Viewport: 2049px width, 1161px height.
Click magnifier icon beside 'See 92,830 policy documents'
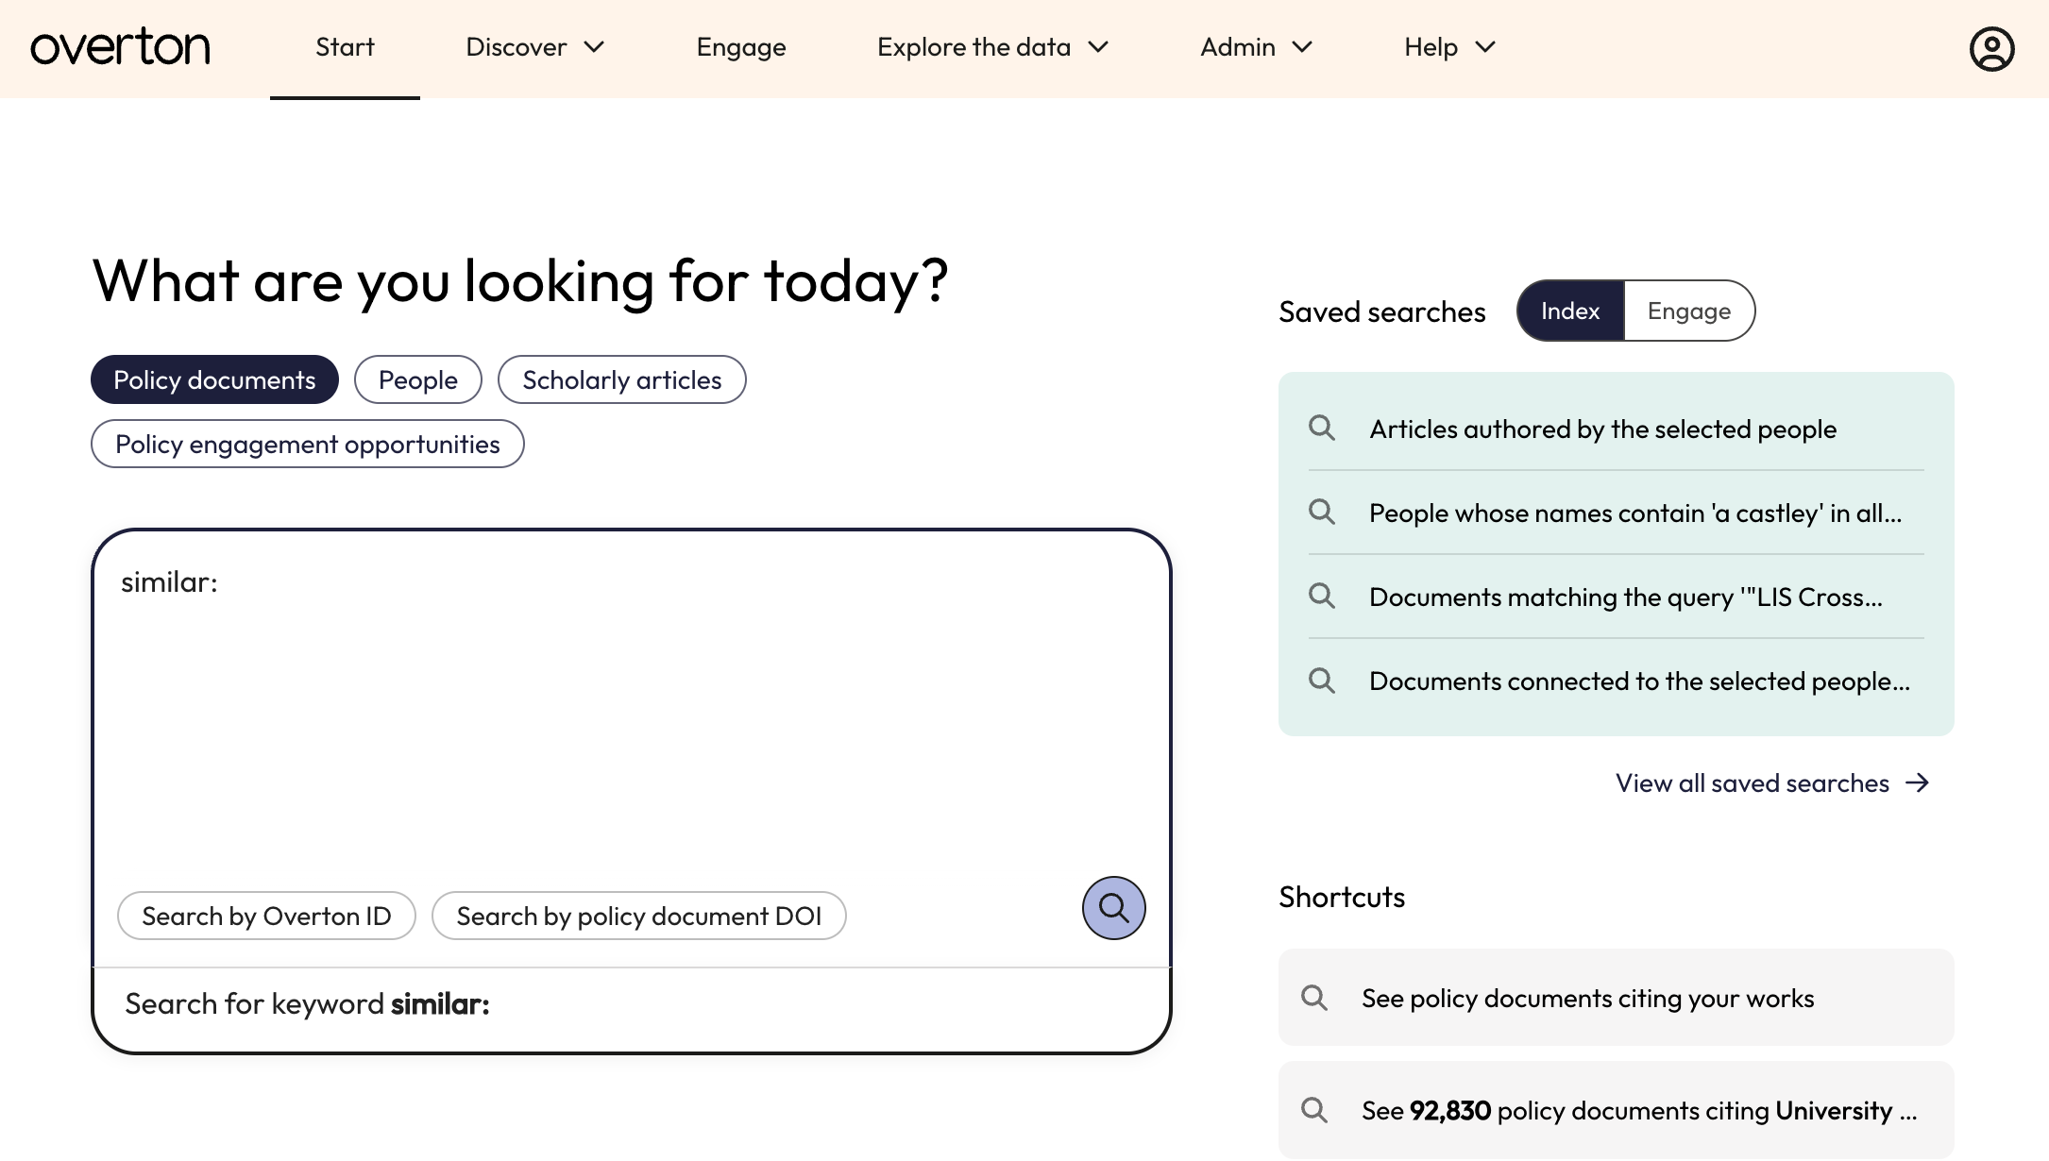[1314, 1110]
